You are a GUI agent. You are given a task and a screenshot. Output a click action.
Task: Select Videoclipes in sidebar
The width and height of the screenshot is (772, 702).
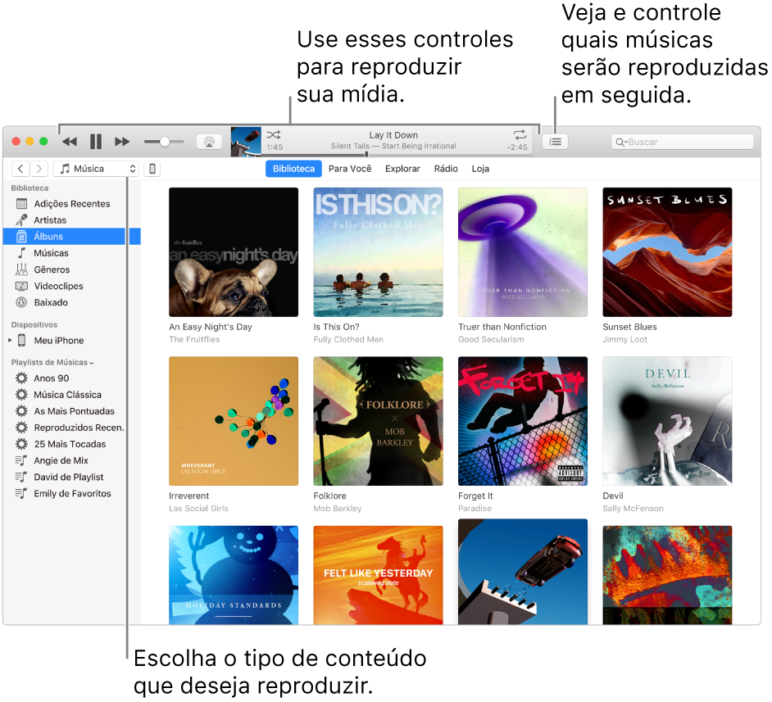72,286
